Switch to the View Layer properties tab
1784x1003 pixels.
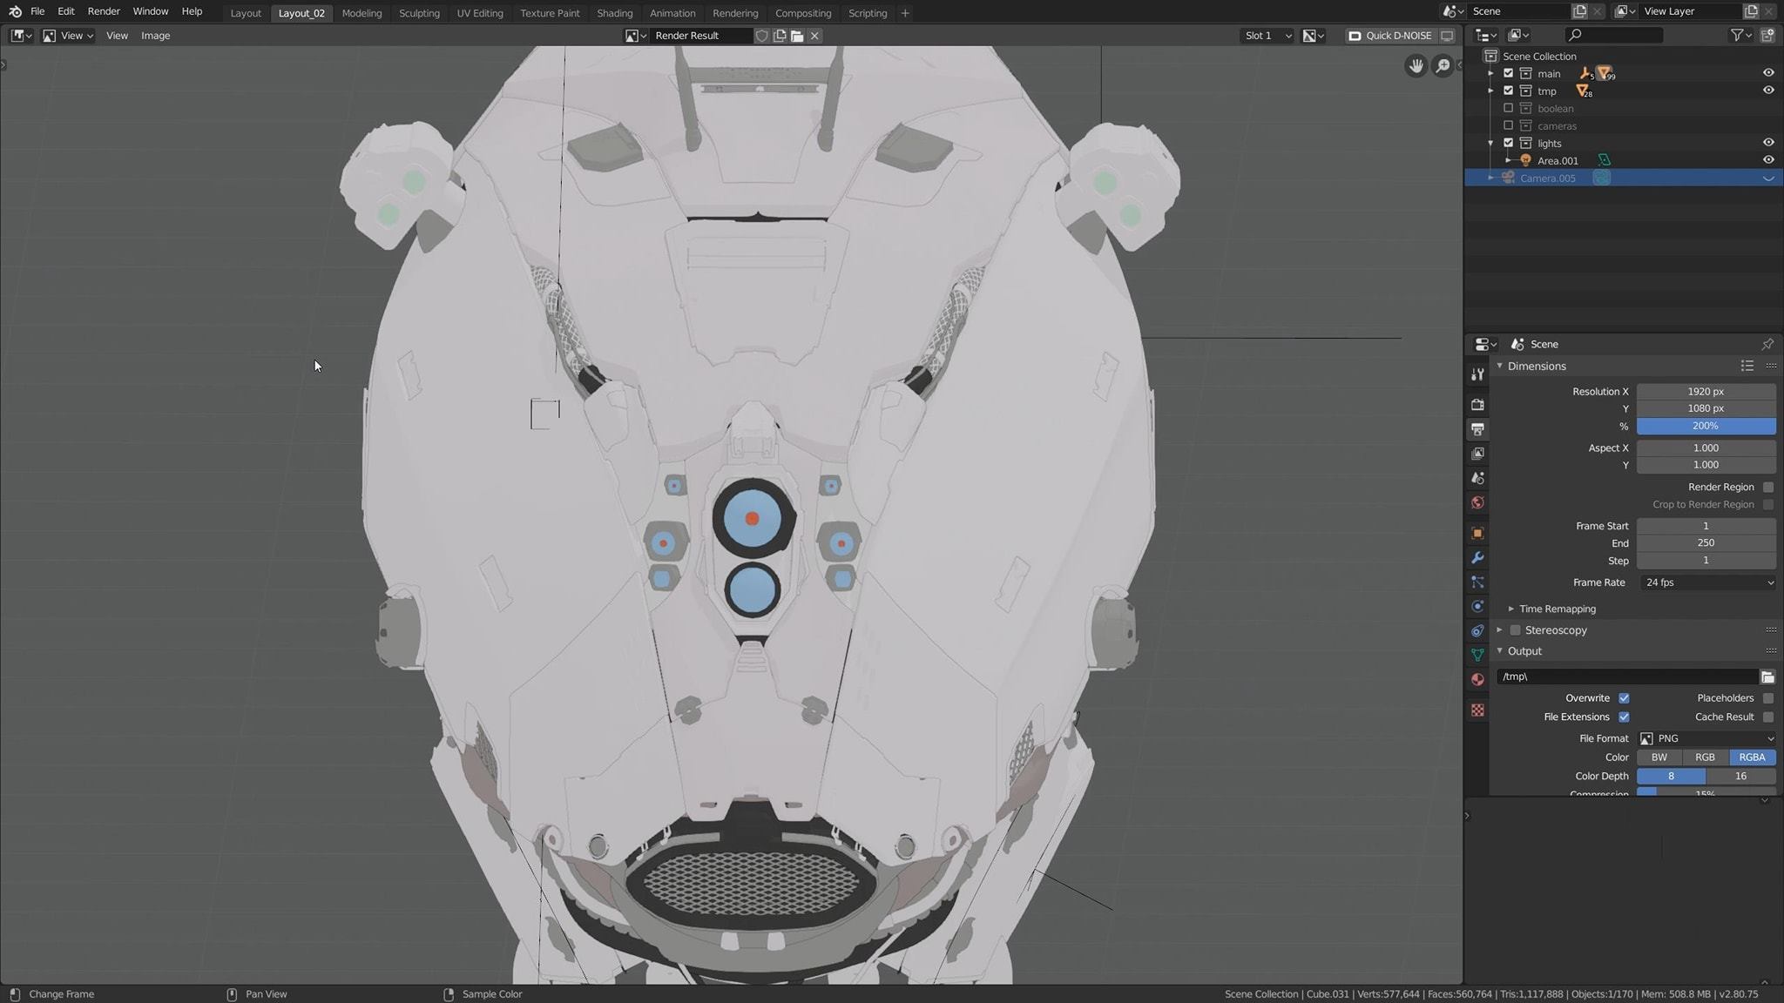click(x=1477, y=454)
